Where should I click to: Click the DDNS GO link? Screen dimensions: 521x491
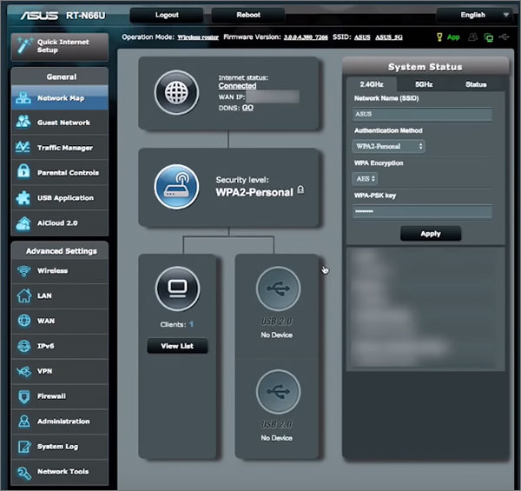pos(247,108)
